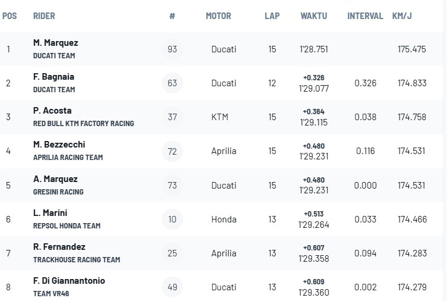Click the KM/J column header
447x301 pixels.
[402, 16]
